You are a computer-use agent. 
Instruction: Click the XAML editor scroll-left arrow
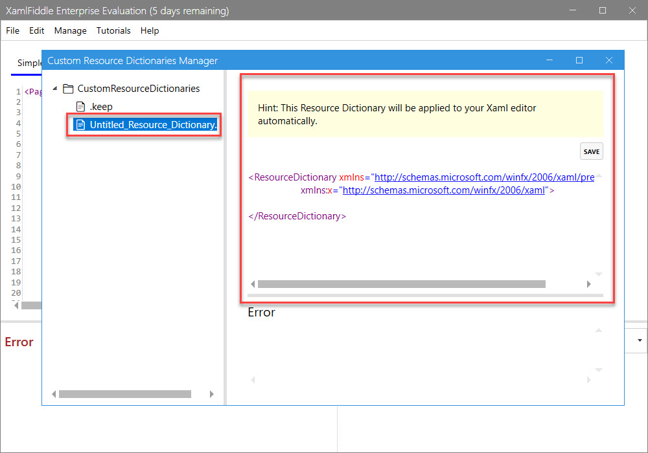253,284
